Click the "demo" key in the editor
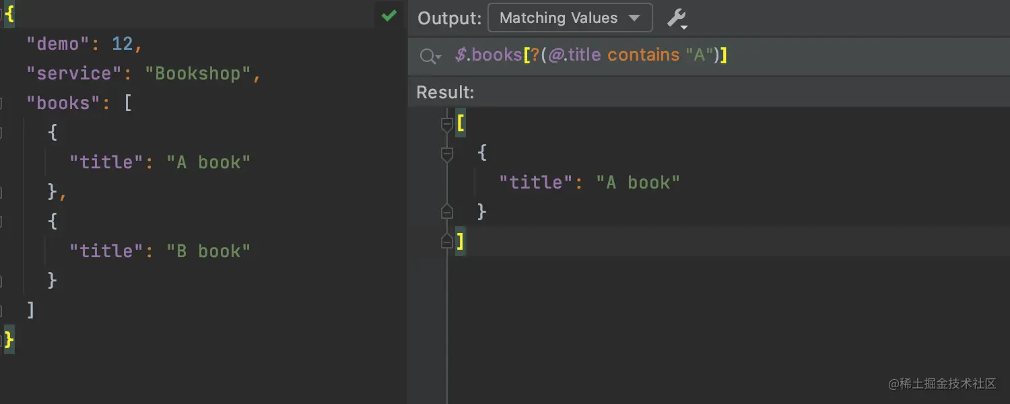 58,44
